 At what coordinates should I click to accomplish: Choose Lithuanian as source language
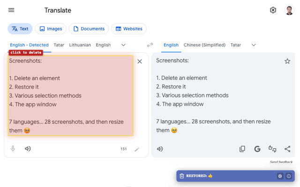(80, 45)
